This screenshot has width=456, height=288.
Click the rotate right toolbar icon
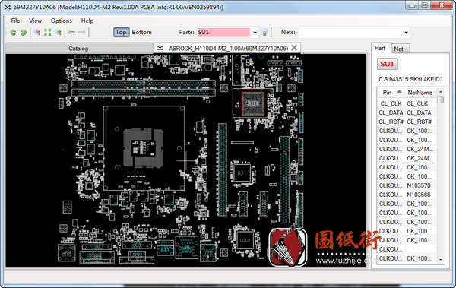(24, 32)
